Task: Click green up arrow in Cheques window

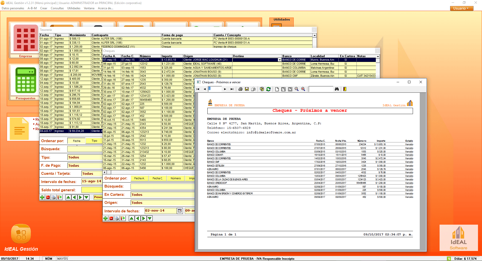Action: tap(132, 218)
